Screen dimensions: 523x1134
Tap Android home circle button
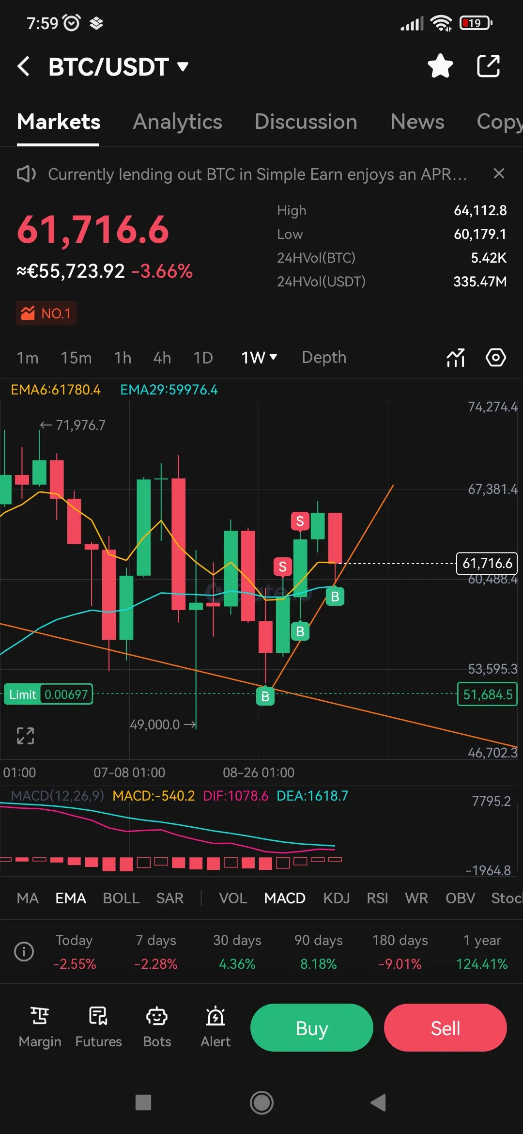261,1102
